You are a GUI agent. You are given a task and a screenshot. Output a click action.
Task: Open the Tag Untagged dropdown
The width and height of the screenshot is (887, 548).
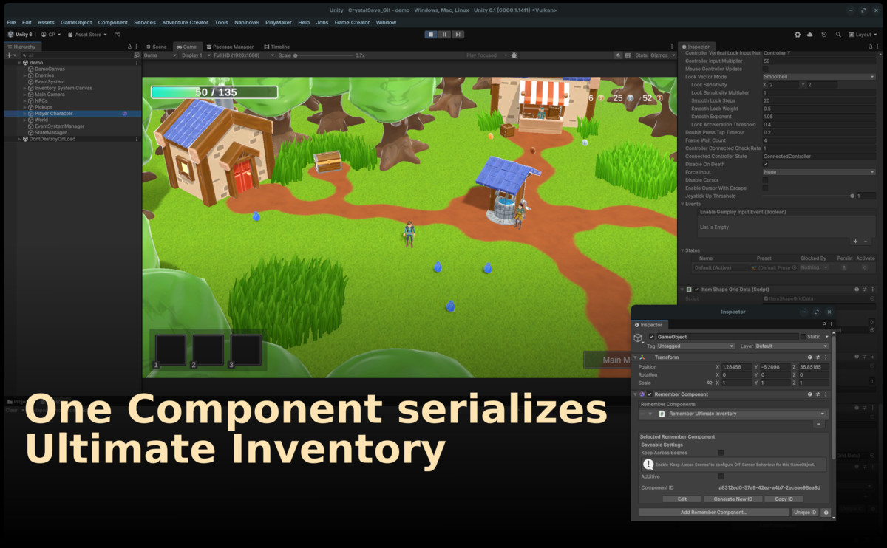(696, 346)
